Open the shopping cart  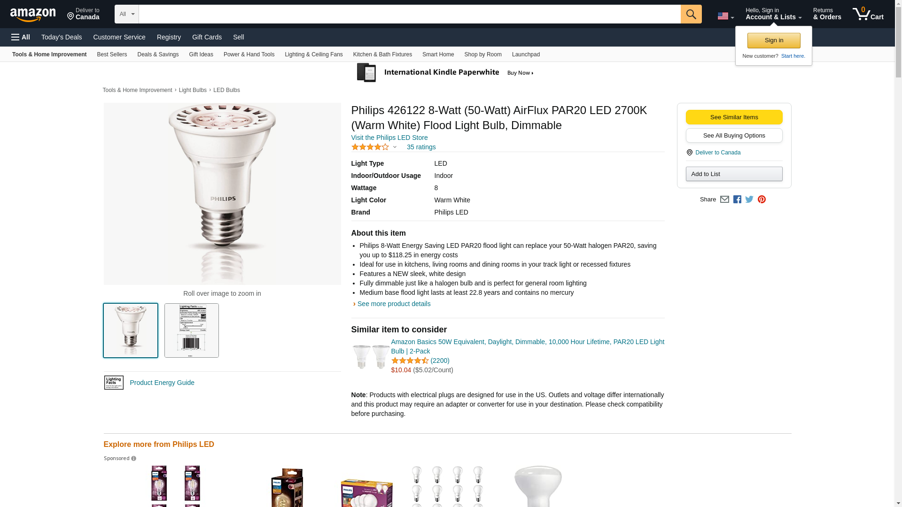click(x=868, y=14)
